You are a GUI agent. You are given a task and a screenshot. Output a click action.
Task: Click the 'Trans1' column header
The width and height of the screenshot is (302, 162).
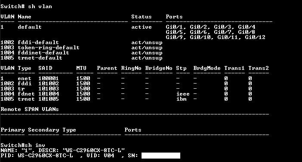coord(234,68)
